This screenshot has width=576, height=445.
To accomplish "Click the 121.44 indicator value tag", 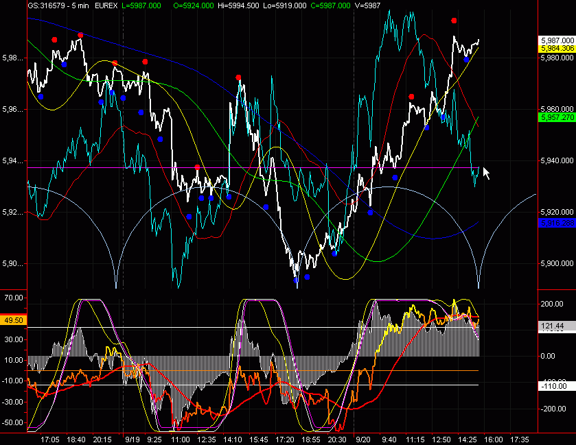I will point(557,326).
